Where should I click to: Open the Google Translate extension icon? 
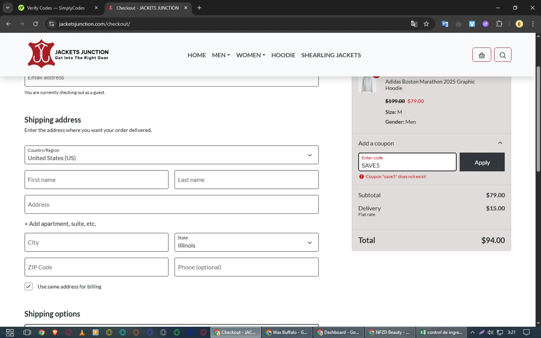point(445,24)
